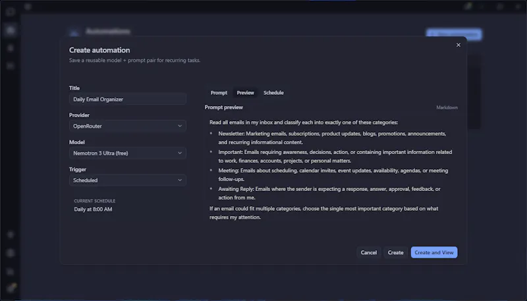Click the Cancel button
This screenshot has height=301, width=527.
(x=369, y=252)
